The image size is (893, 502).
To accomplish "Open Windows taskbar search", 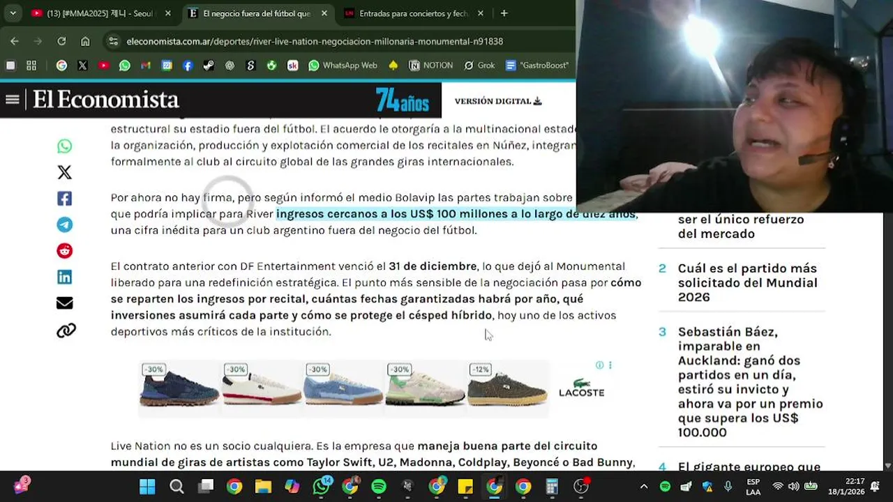I will (177, 487).
